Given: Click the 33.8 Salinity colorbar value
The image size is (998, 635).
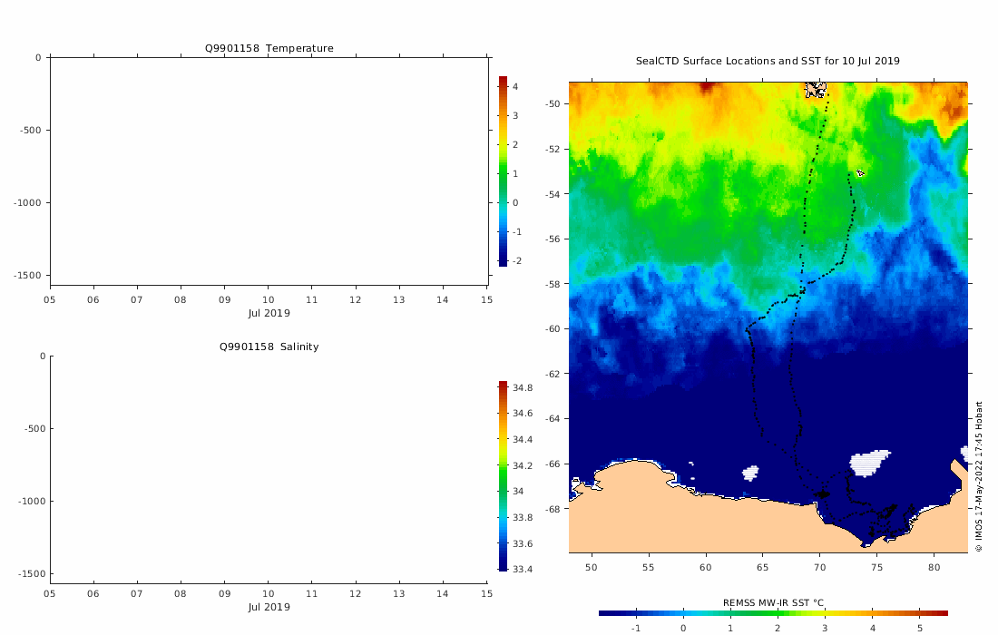Looking at the screenshot, I should [x=523, y=517].
